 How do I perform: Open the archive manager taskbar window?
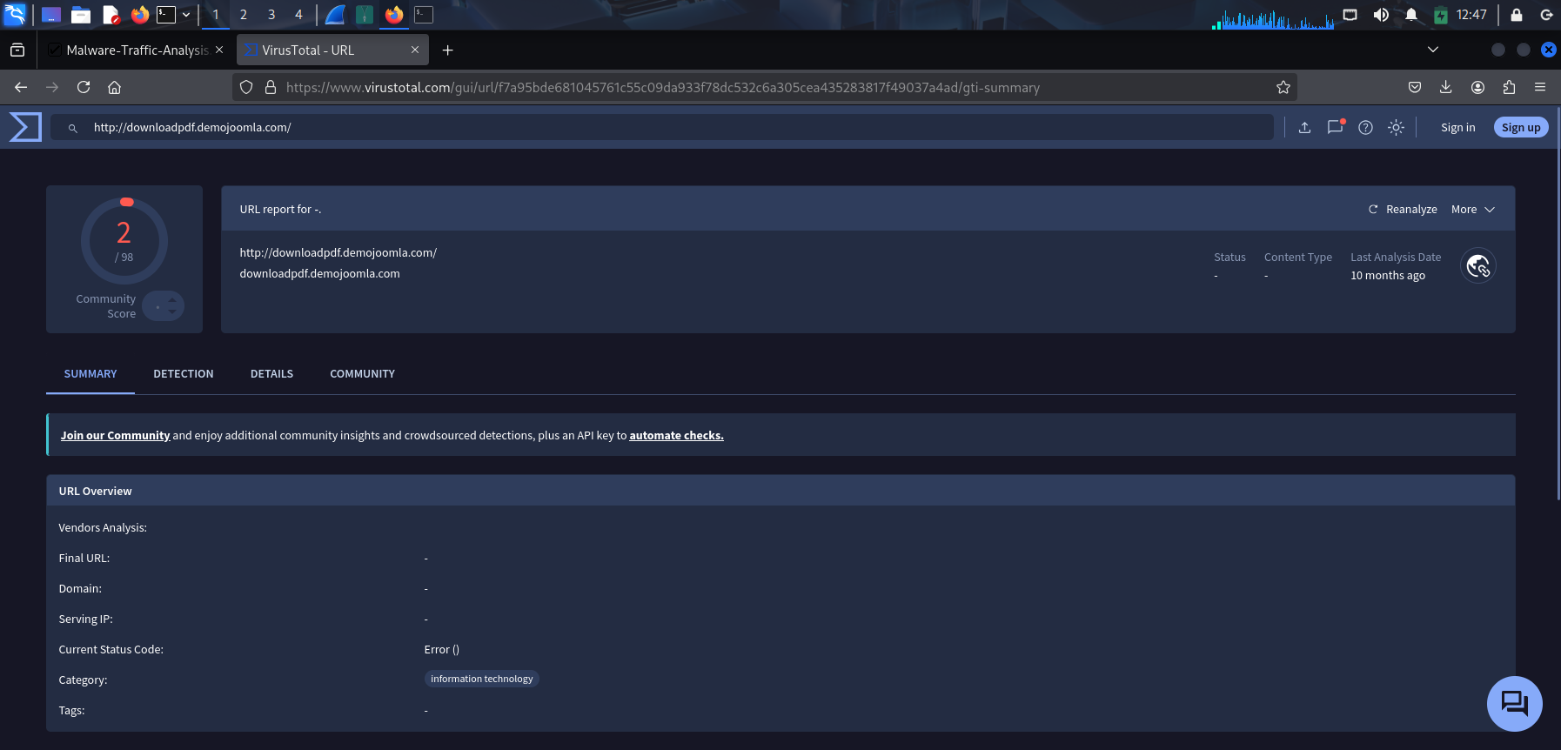coord(365,15)
